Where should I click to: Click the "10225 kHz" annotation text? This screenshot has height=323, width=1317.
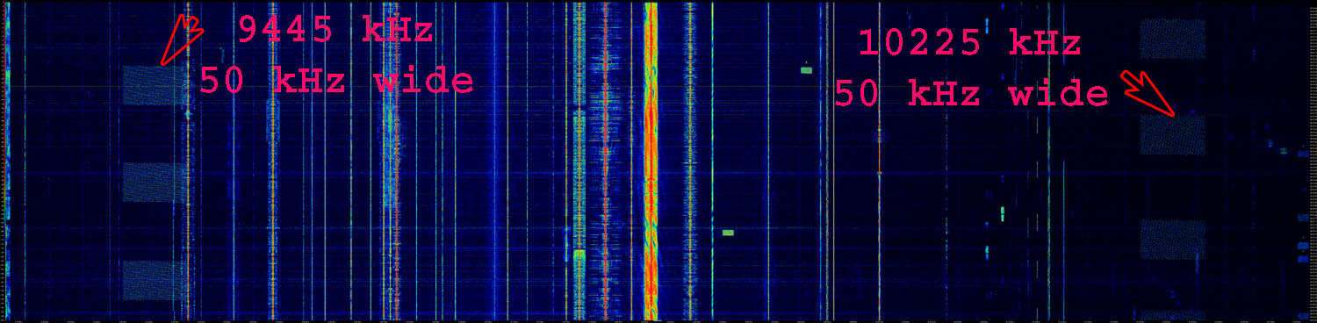coord(969,42)
